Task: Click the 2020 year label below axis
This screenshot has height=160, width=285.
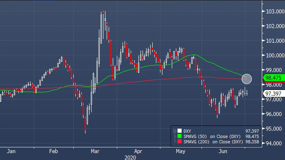Action: pos(130,158)
